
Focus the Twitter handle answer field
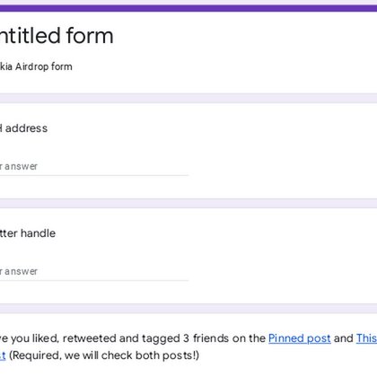click(x=94, y=272)
